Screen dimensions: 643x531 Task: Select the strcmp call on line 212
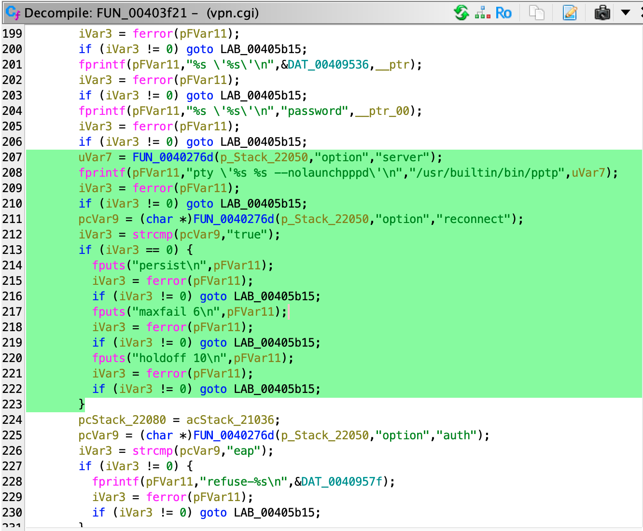pos(153,235)
